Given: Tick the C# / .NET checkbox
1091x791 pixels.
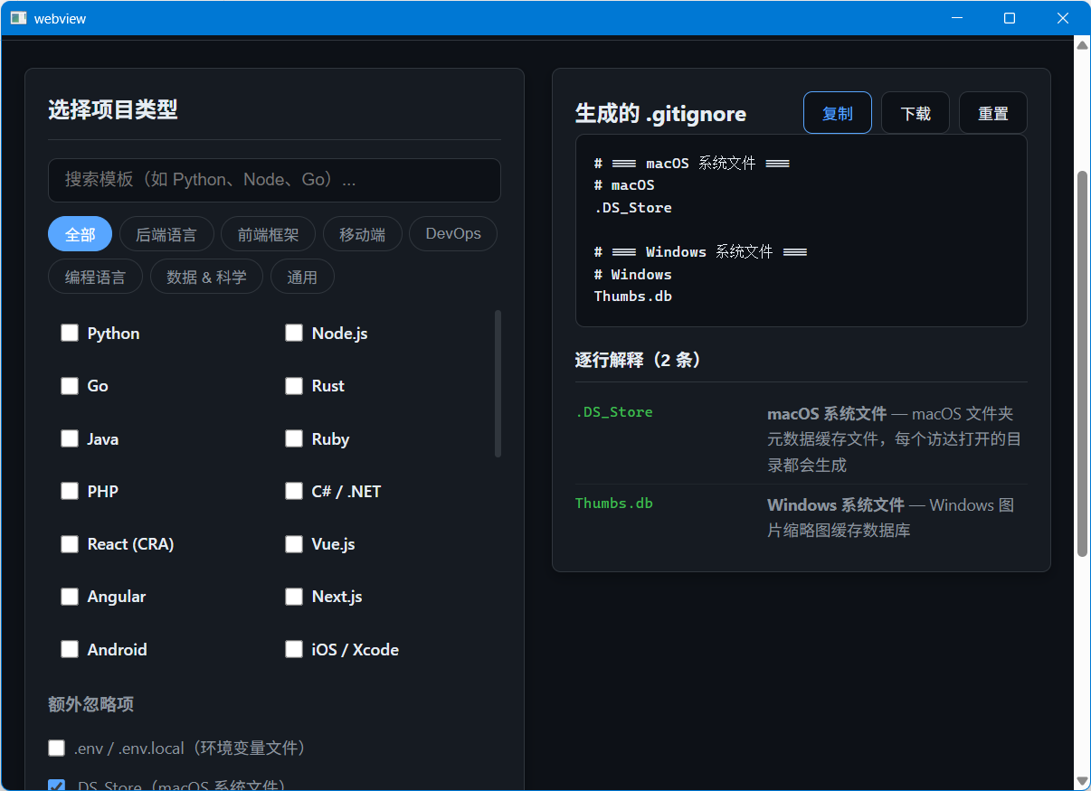Looking at the screenshot, I should [x=294, y=491].
